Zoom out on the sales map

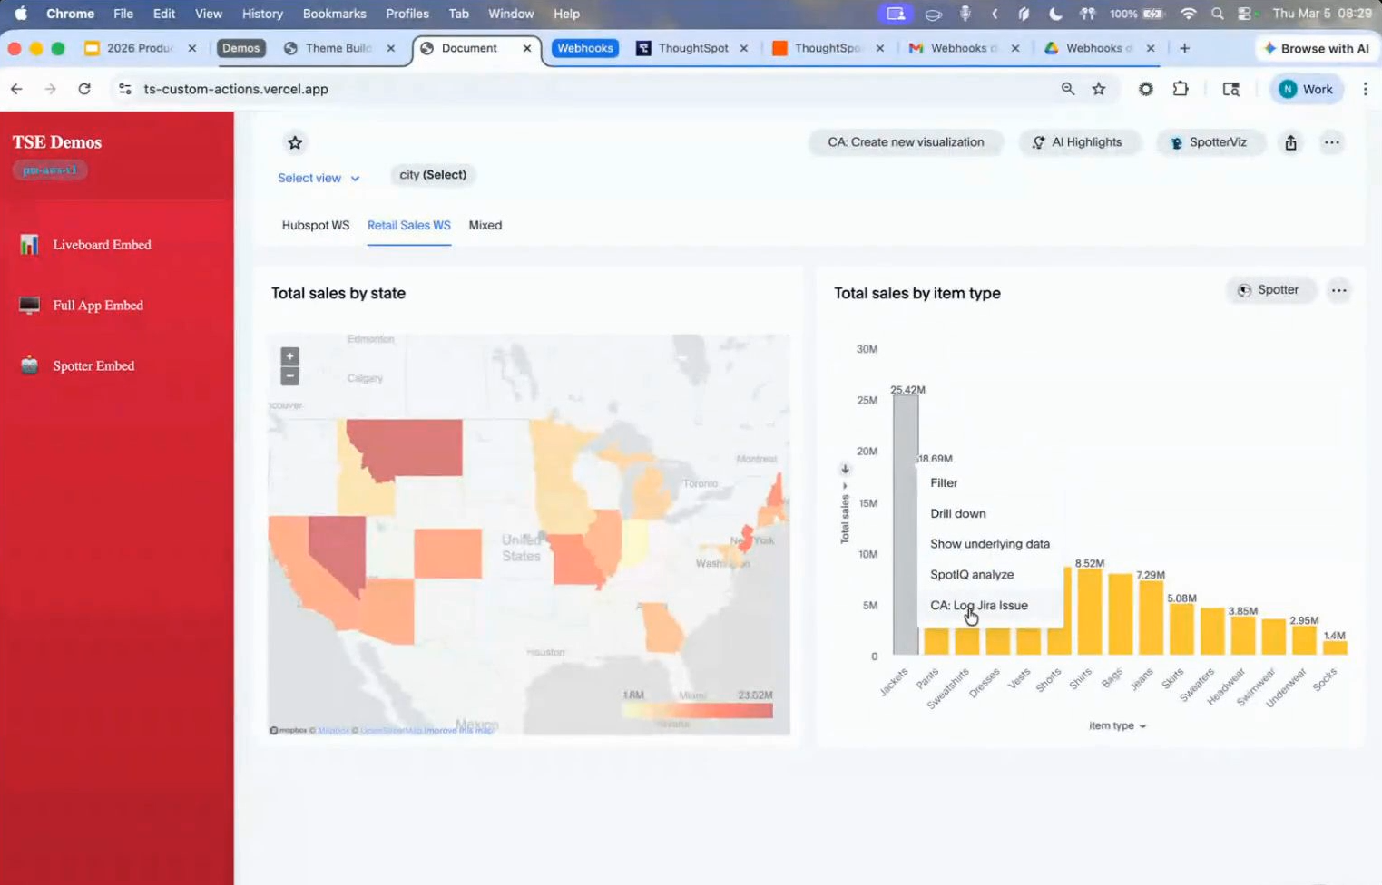coord(289,376)
